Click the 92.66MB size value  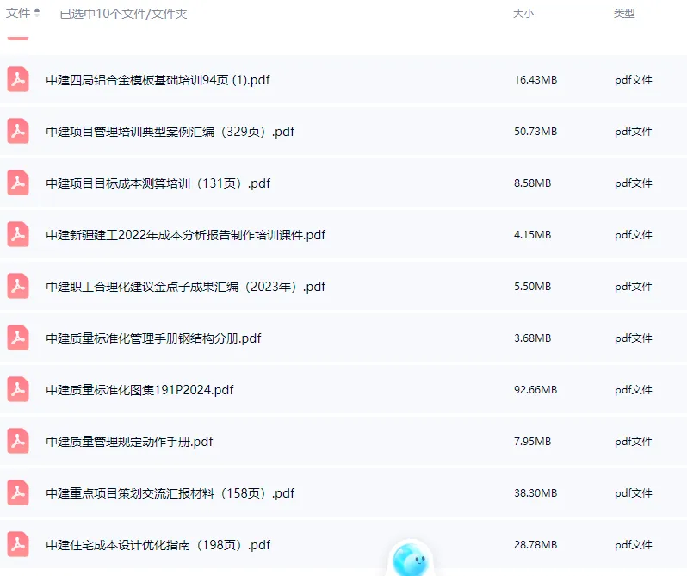535,390
